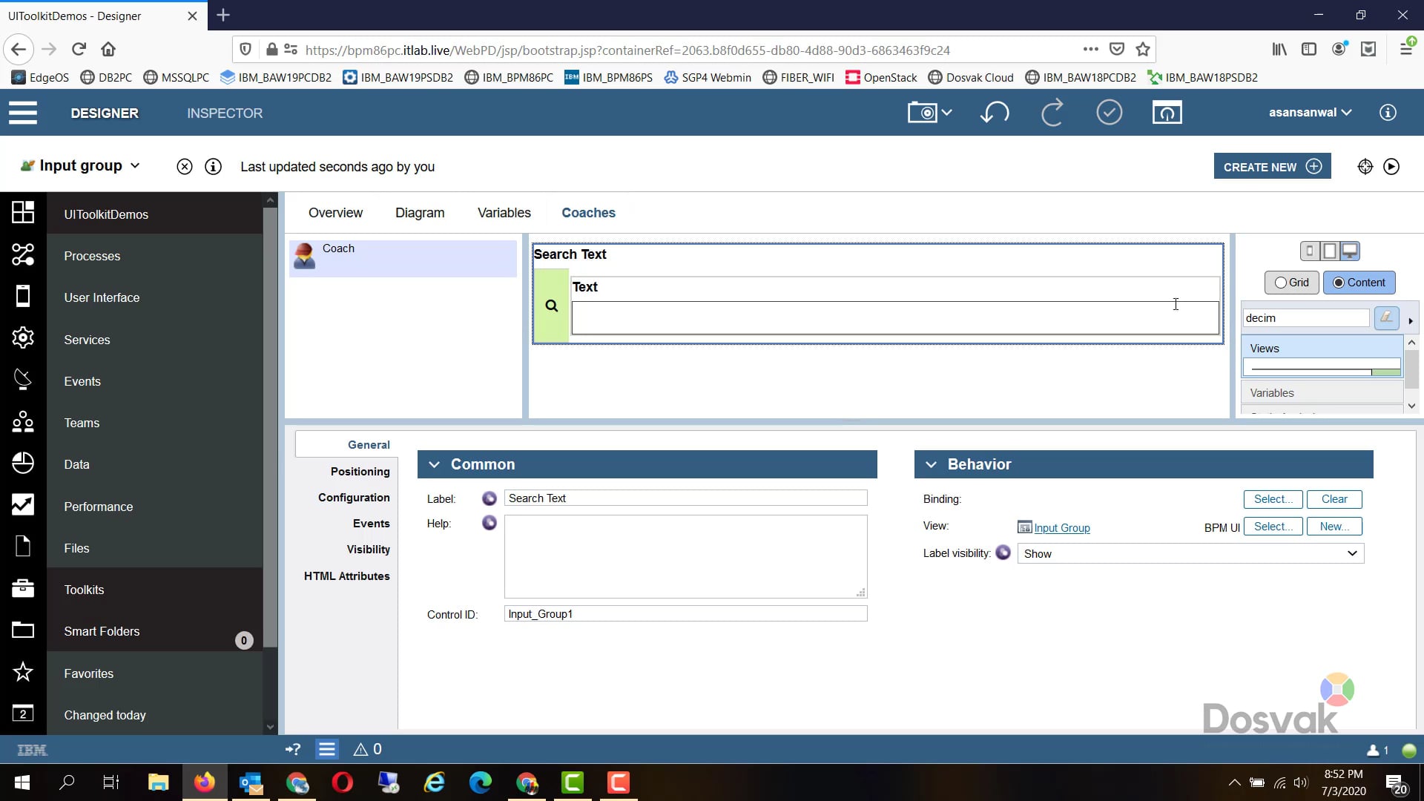Open the Services gear icon
The width and height of the screenshot is (1424, 801).
point(23,337)
